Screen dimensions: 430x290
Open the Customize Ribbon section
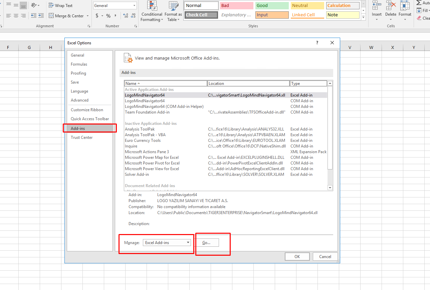click(x=87, y=110)
